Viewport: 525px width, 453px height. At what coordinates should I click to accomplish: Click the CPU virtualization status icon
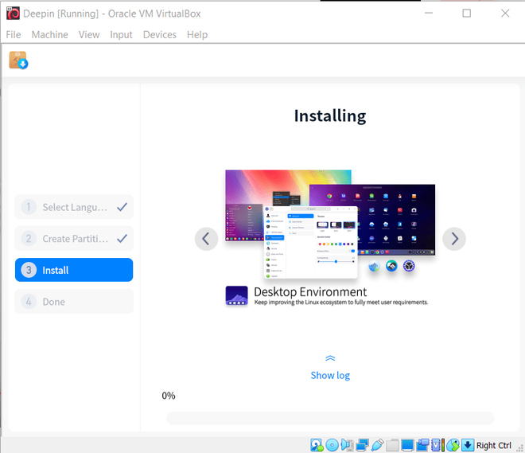pos(438,445)
